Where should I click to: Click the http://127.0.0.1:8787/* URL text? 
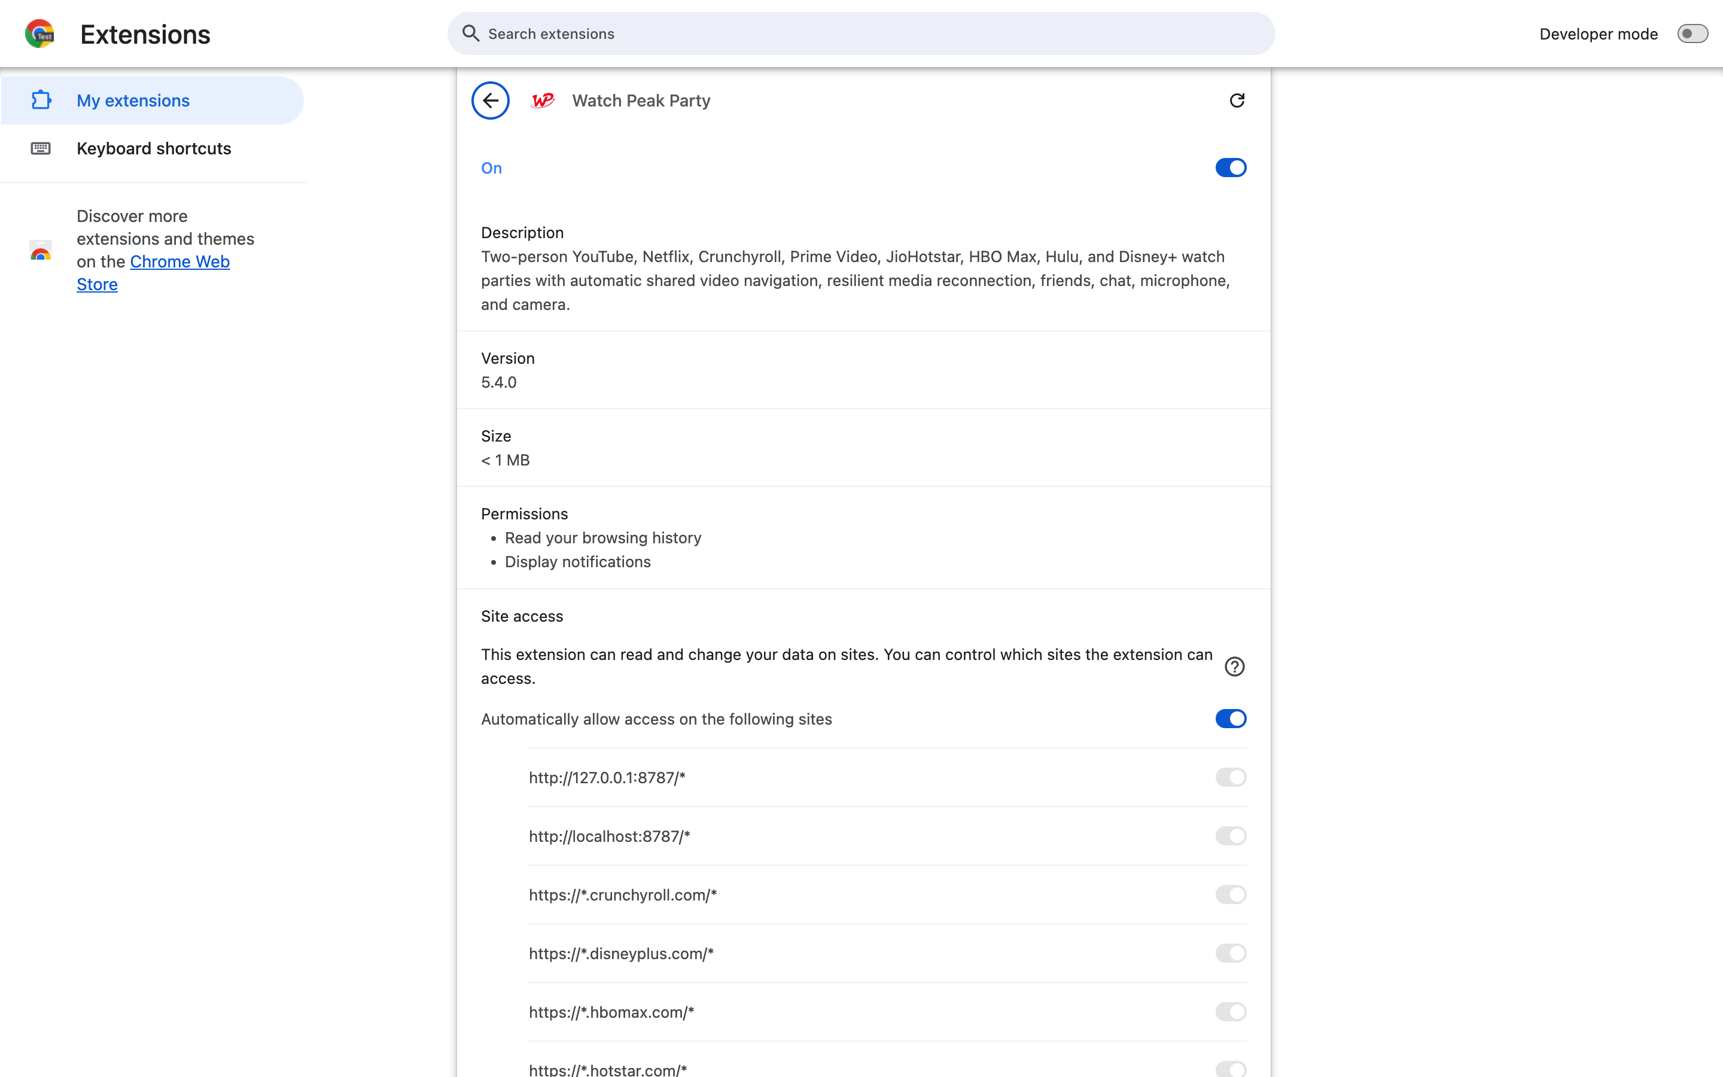[607, 778]
